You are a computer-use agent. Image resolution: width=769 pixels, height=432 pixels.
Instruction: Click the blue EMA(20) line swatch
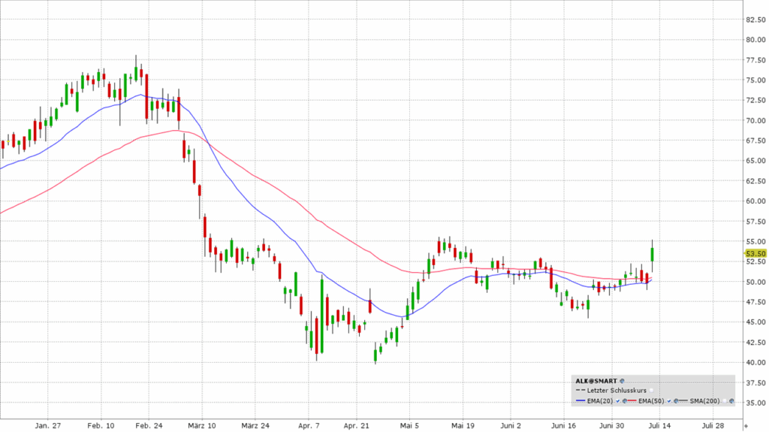(581, 400)
